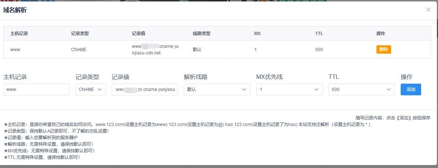This screenshot has width=438, height=168.
Task: Open the 记录类型 CNAME dropdown
Action: click(x=90, y=89)
